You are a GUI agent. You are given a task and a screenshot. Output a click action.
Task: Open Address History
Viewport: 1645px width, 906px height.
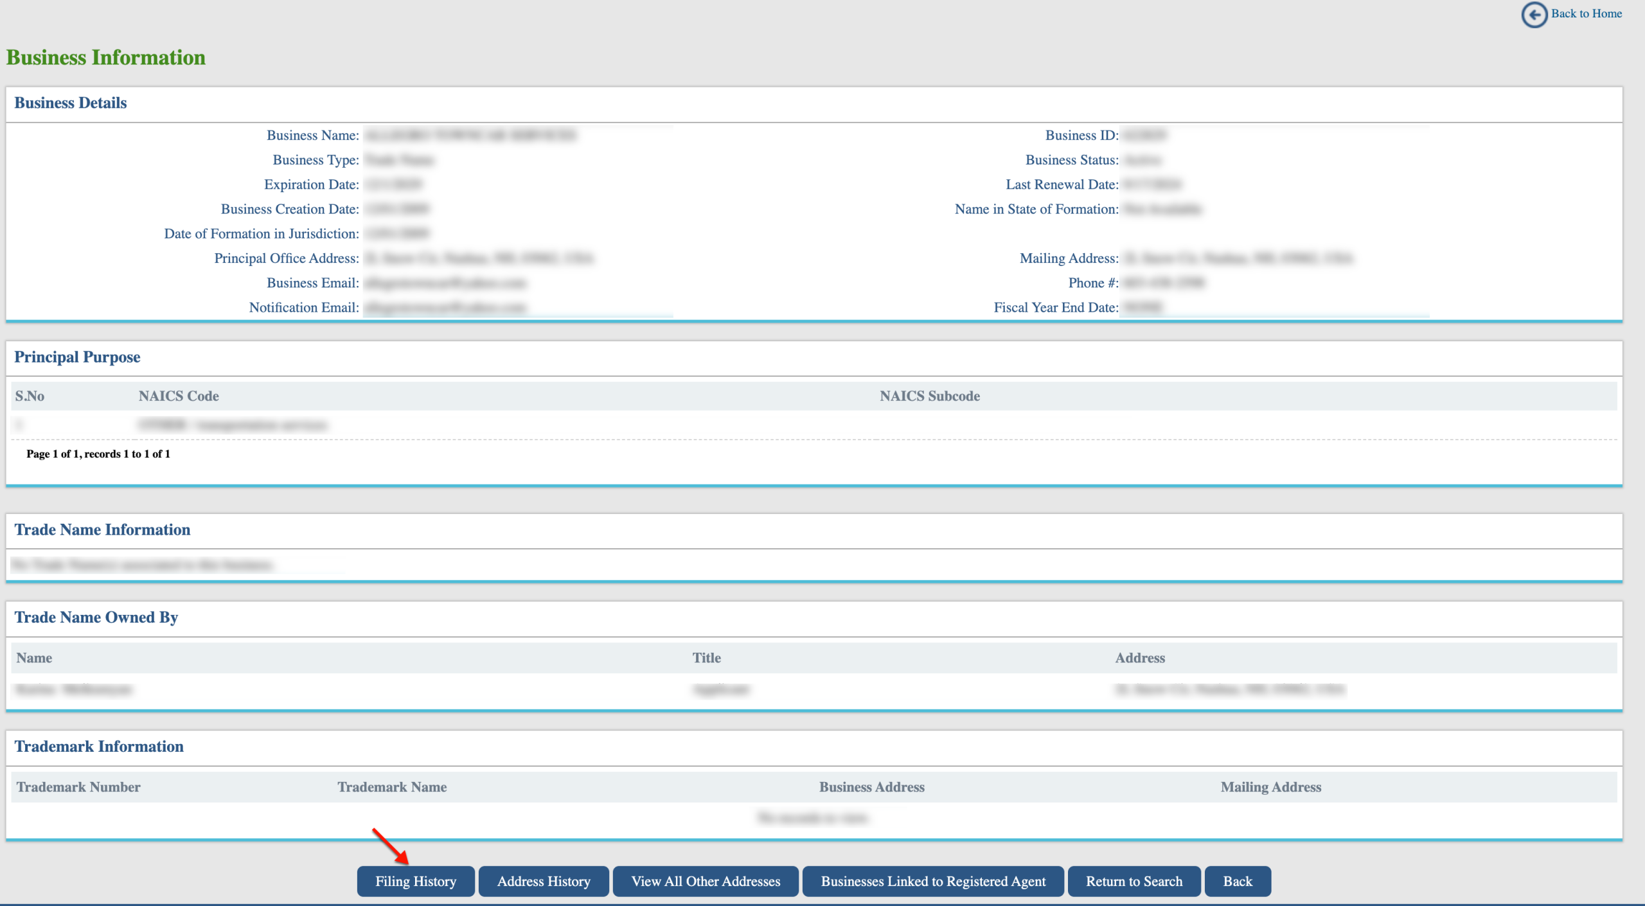544,881
